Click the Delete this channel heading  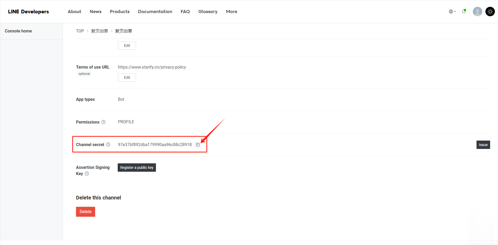coord(99,198)
